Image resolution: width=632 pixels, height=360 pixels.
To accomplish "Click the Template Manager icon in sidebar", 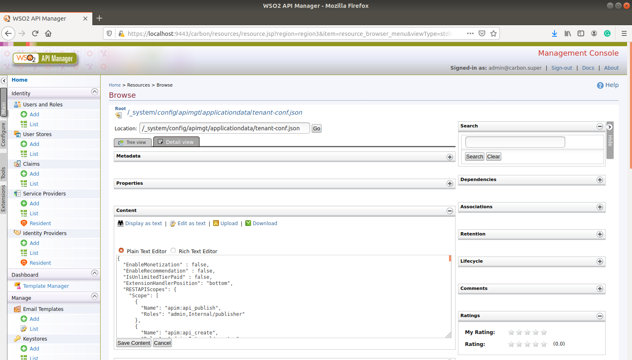I will pyautogui.click(x=18, y=285).
